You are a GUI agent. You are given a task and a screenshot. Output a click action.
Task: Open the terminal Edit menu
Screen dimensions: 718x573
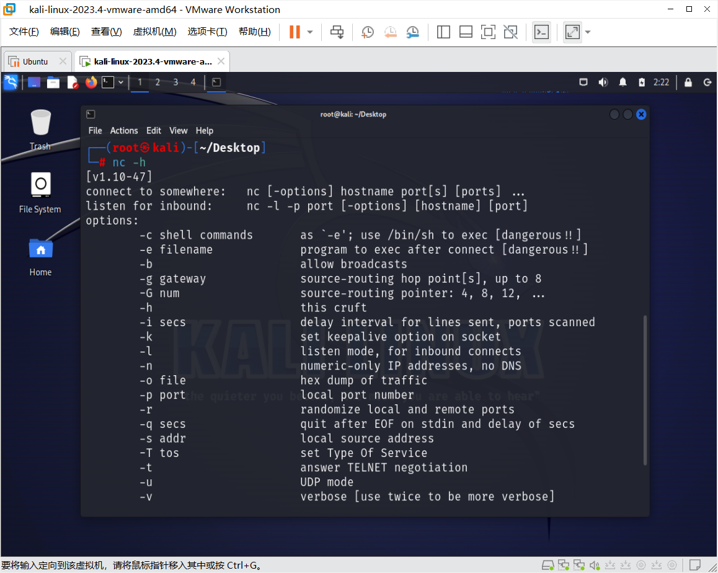pos(153,131)
